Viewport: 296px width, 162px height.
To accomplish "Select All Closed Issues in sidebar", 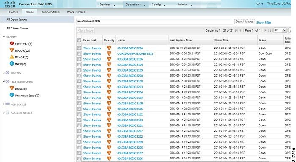I will [17, 28].
